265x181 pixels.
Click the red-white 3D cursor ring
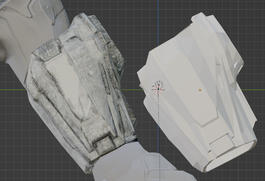158,90
